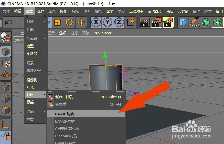This screenshot has height=144, width=224.
Task: Click the Undo arrow icon
Action: click(8, 22)
